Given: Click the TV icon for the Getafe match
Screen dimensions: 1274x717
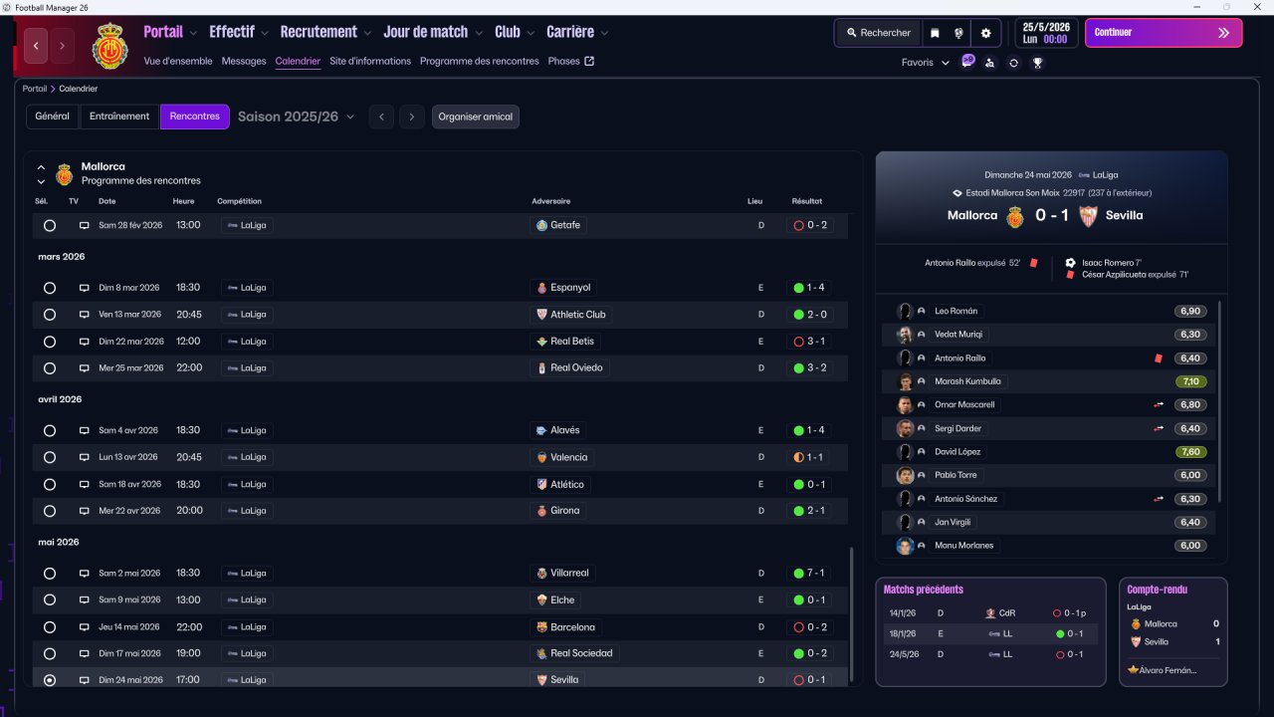Looking at the screenshot, I should click(x=85, y=226).
